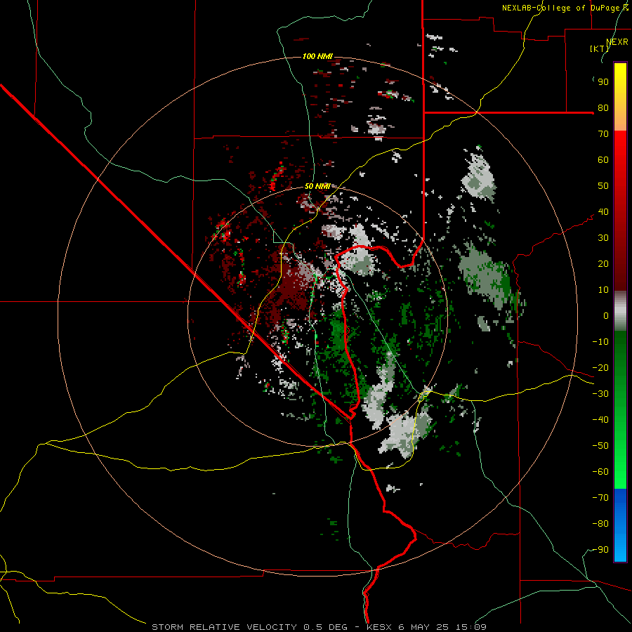Click the -20 value on the velocity scale
This screenshot has height=632, width=632.
[600, 368]
